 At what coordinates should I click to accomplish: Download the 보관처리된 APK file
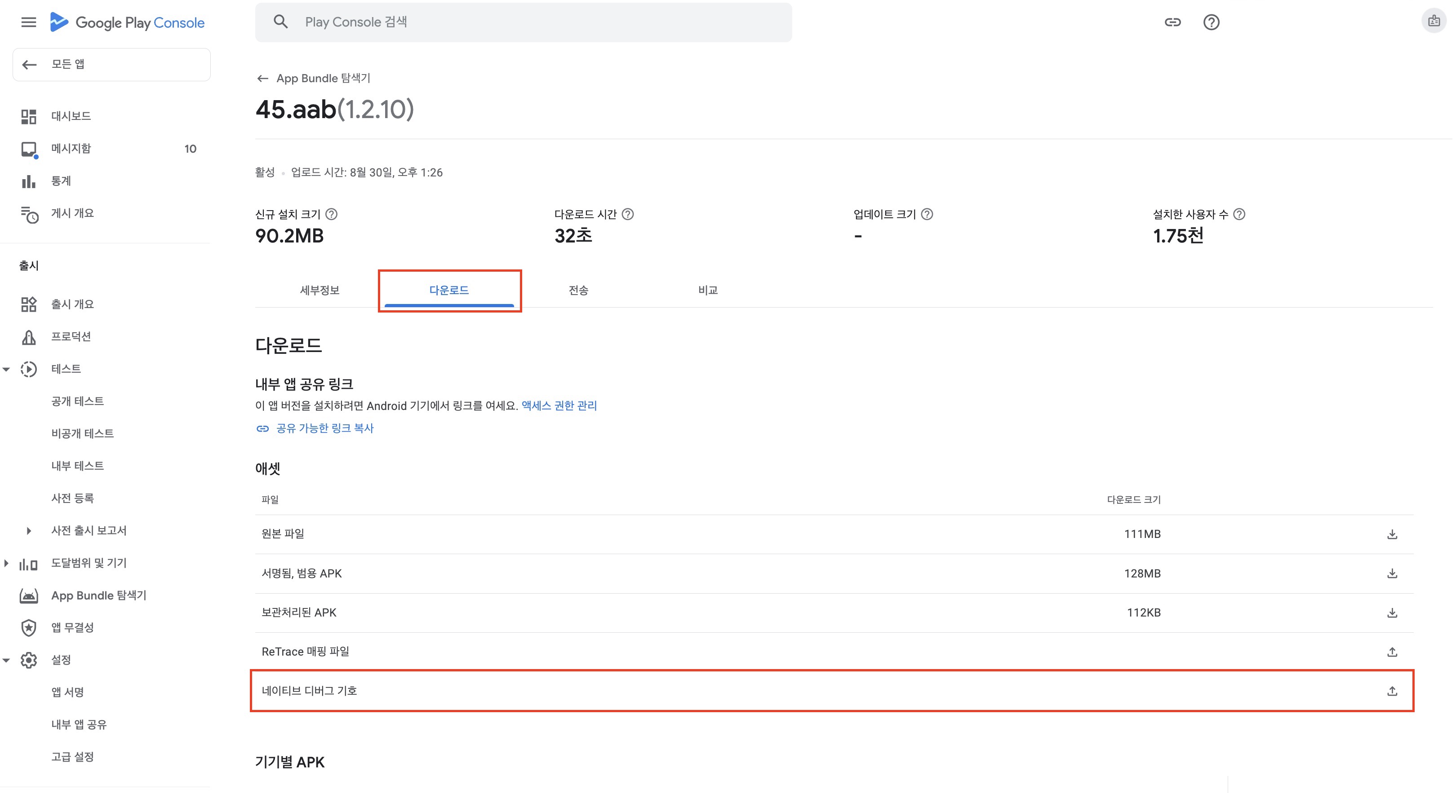point(1392,612)
